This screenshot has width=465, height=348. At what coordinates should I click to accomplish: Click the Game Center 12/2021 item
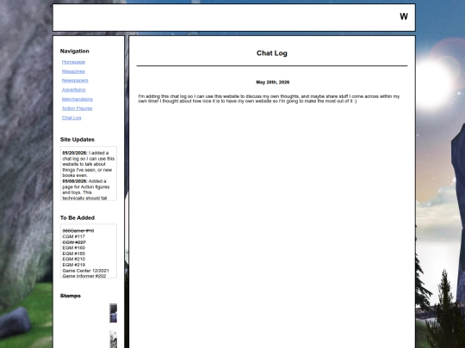click(x=85, y=271)
